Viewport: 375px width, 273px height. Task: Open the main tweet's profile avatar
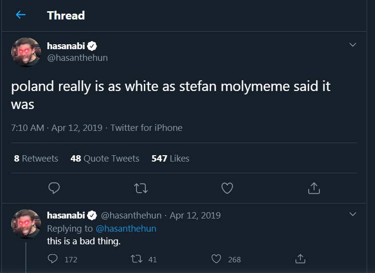tap(26, 52)
